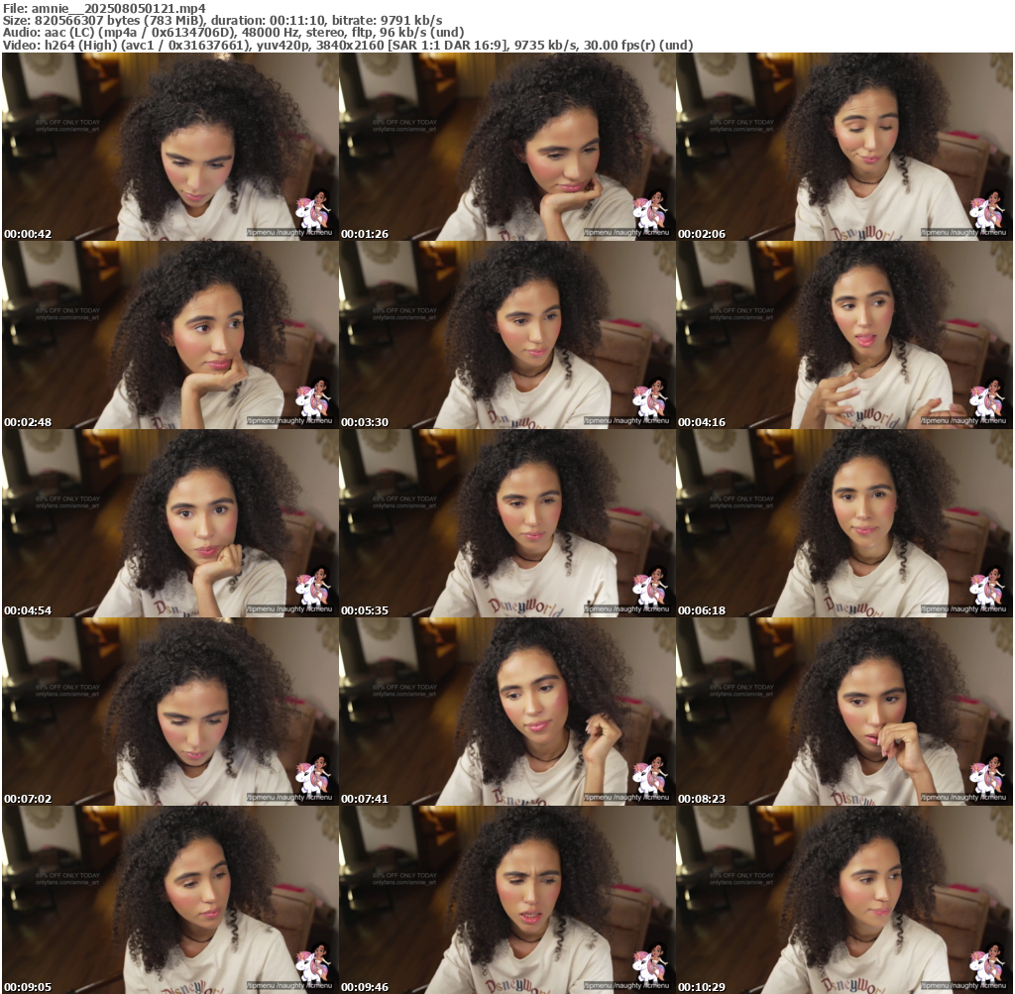
Task: View the frame marked 00:10:29
Action: point(845,900)
